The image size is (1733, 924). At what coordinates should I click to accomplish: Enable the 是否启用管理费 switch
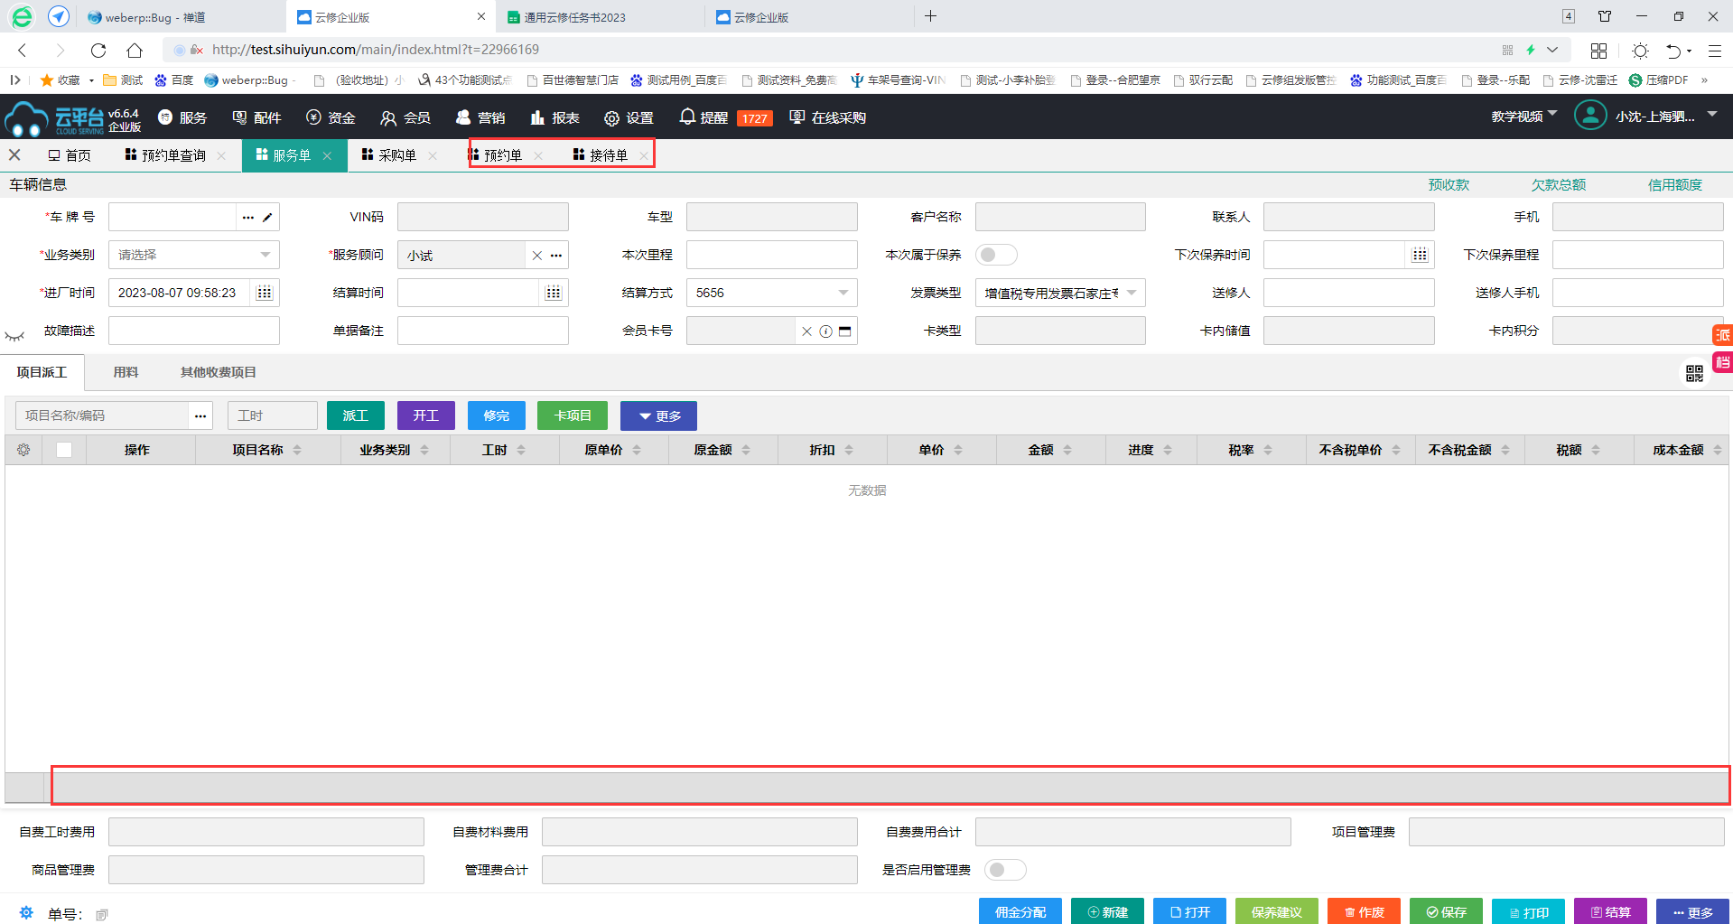click(x=1004, y=870)
